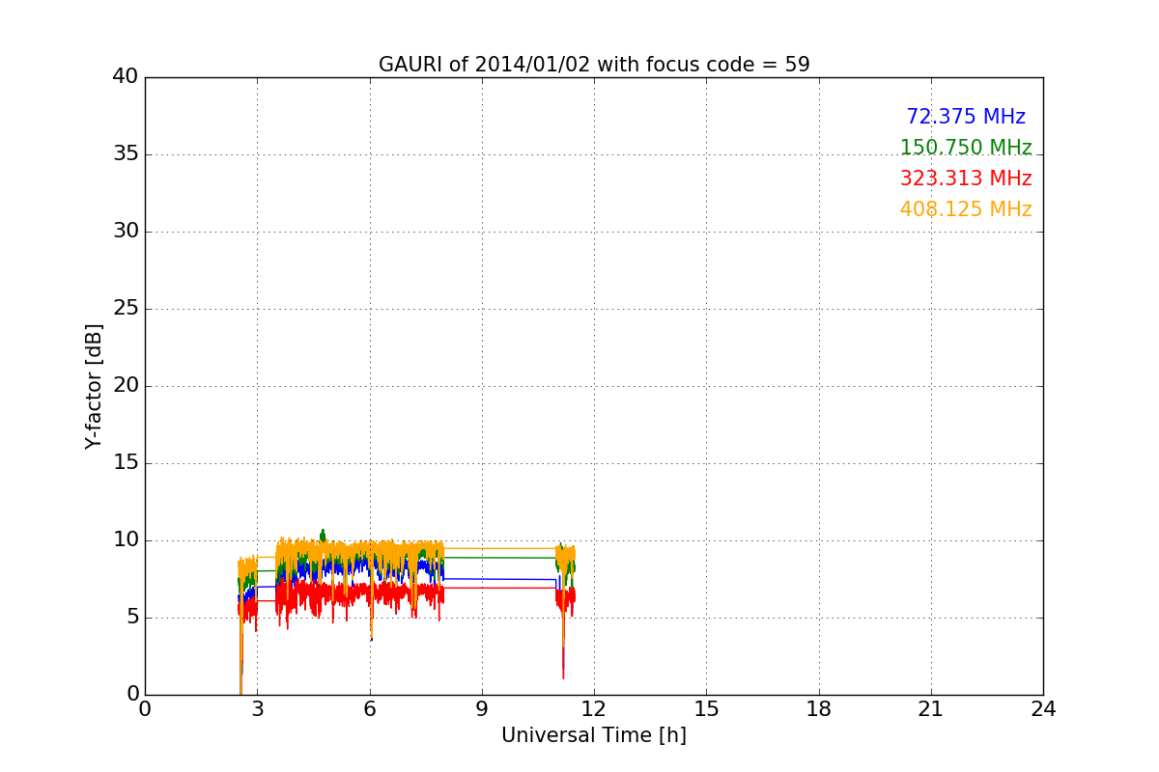This screenshot has height=772, width=1159.
Task: Click y-axis tick label 20
Action: coord(126,386)
